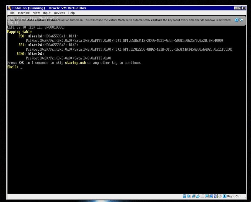This screenshot has height=202, width=251.
Task: Click the Right Ctrl host key label
Action: pos(234,196)
